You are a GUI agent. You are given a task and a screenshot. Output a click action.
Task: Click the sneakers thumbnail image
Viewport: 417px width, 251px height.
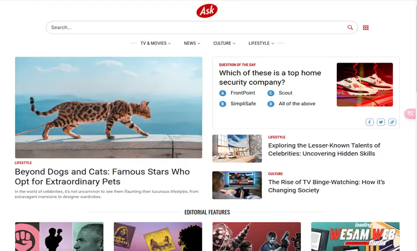[x=365, y=84]
